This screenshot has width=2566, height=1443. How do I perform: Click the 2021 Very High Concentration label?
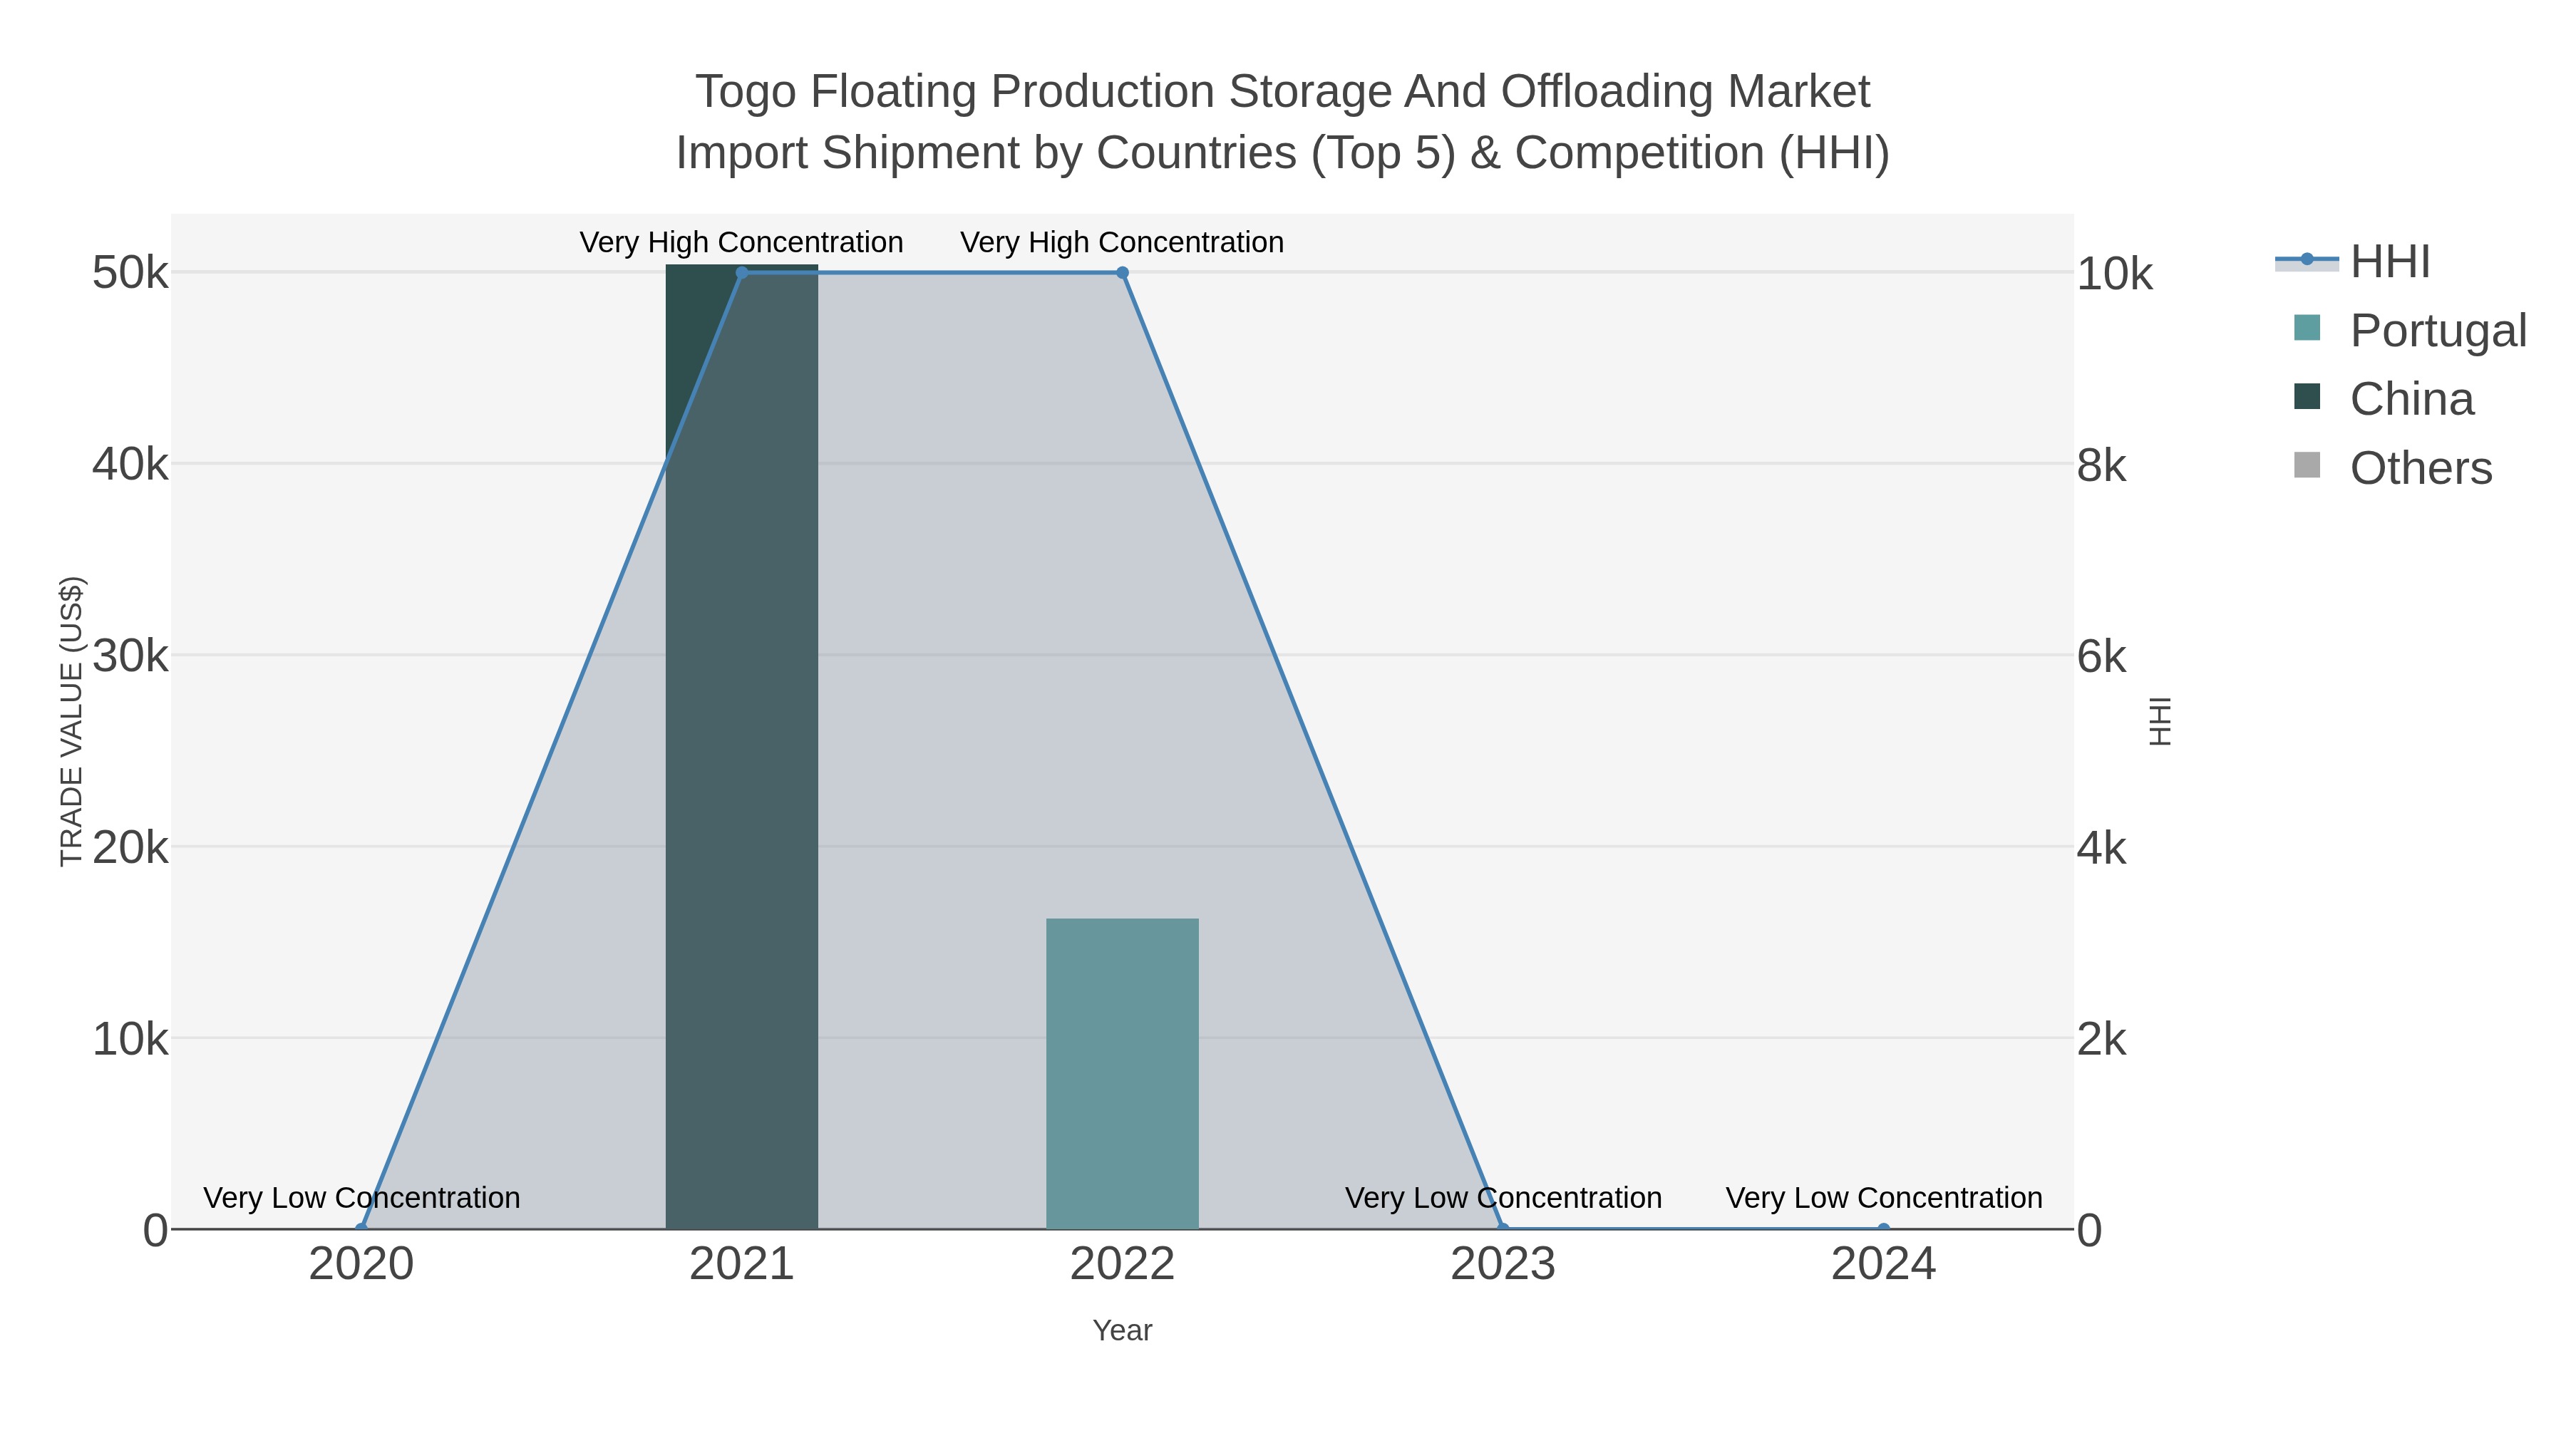(x=742, y=242)
